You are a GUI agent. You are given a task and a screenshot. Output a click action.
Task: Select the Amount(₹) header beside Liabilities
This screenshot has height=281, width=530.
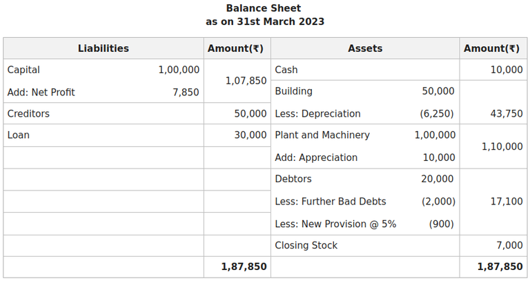click(x=235, y=48)
